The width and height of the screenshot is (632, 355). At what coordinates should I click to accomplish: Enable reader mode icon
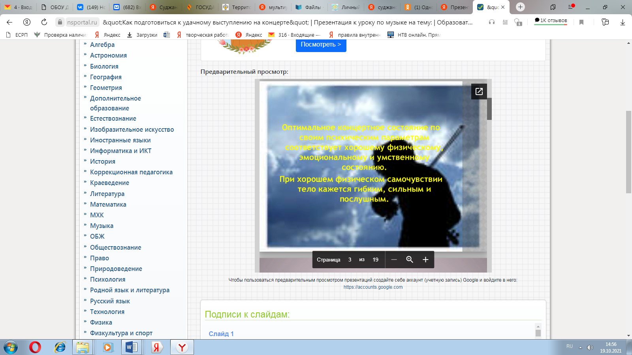pyautogui.click(x=505, y=22)
